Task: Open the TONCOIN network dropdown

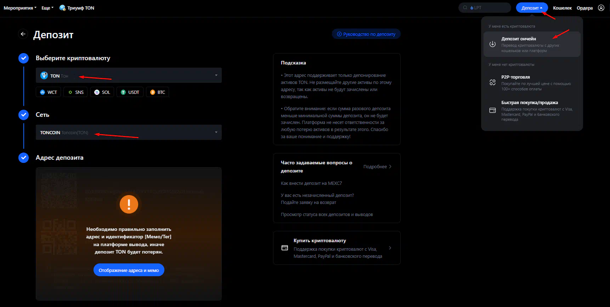Action: pyautogui.click(x=129, y=132)
